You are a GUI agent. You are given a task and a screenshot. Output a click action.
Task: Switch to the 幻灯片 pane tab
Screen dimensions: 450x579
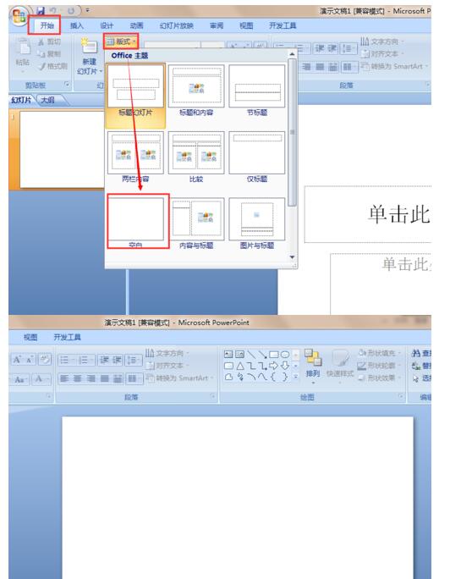click(x=22, y=100)
